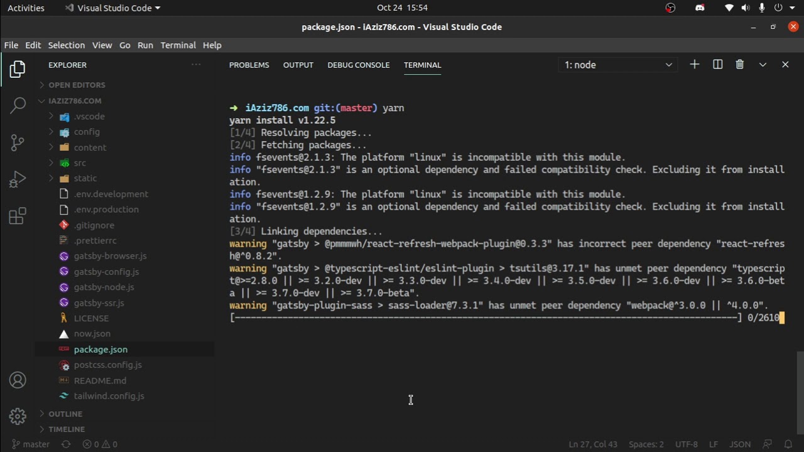Screen dimensions: 804x452
Task: Change indentation via Spaces: 2
Action: (x=646, y=444)
